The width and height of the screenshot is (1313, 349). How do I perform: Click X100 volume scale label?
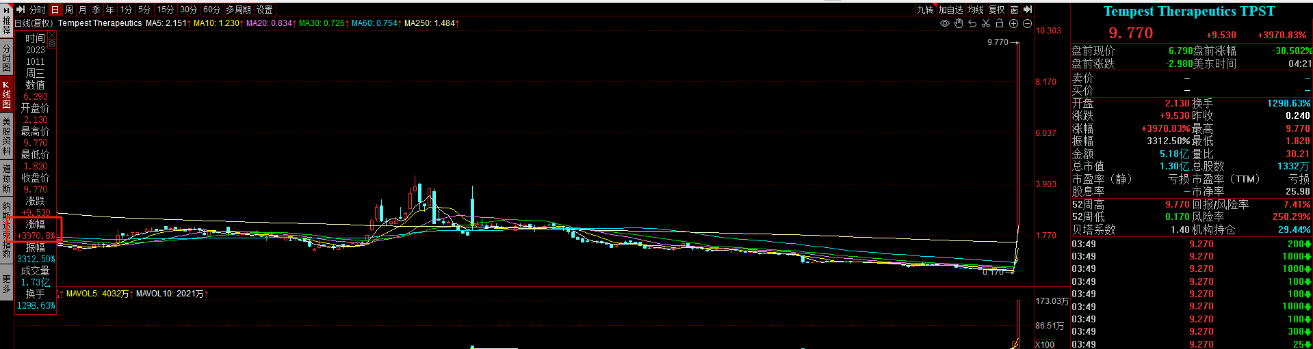[x=1045, y=344]
